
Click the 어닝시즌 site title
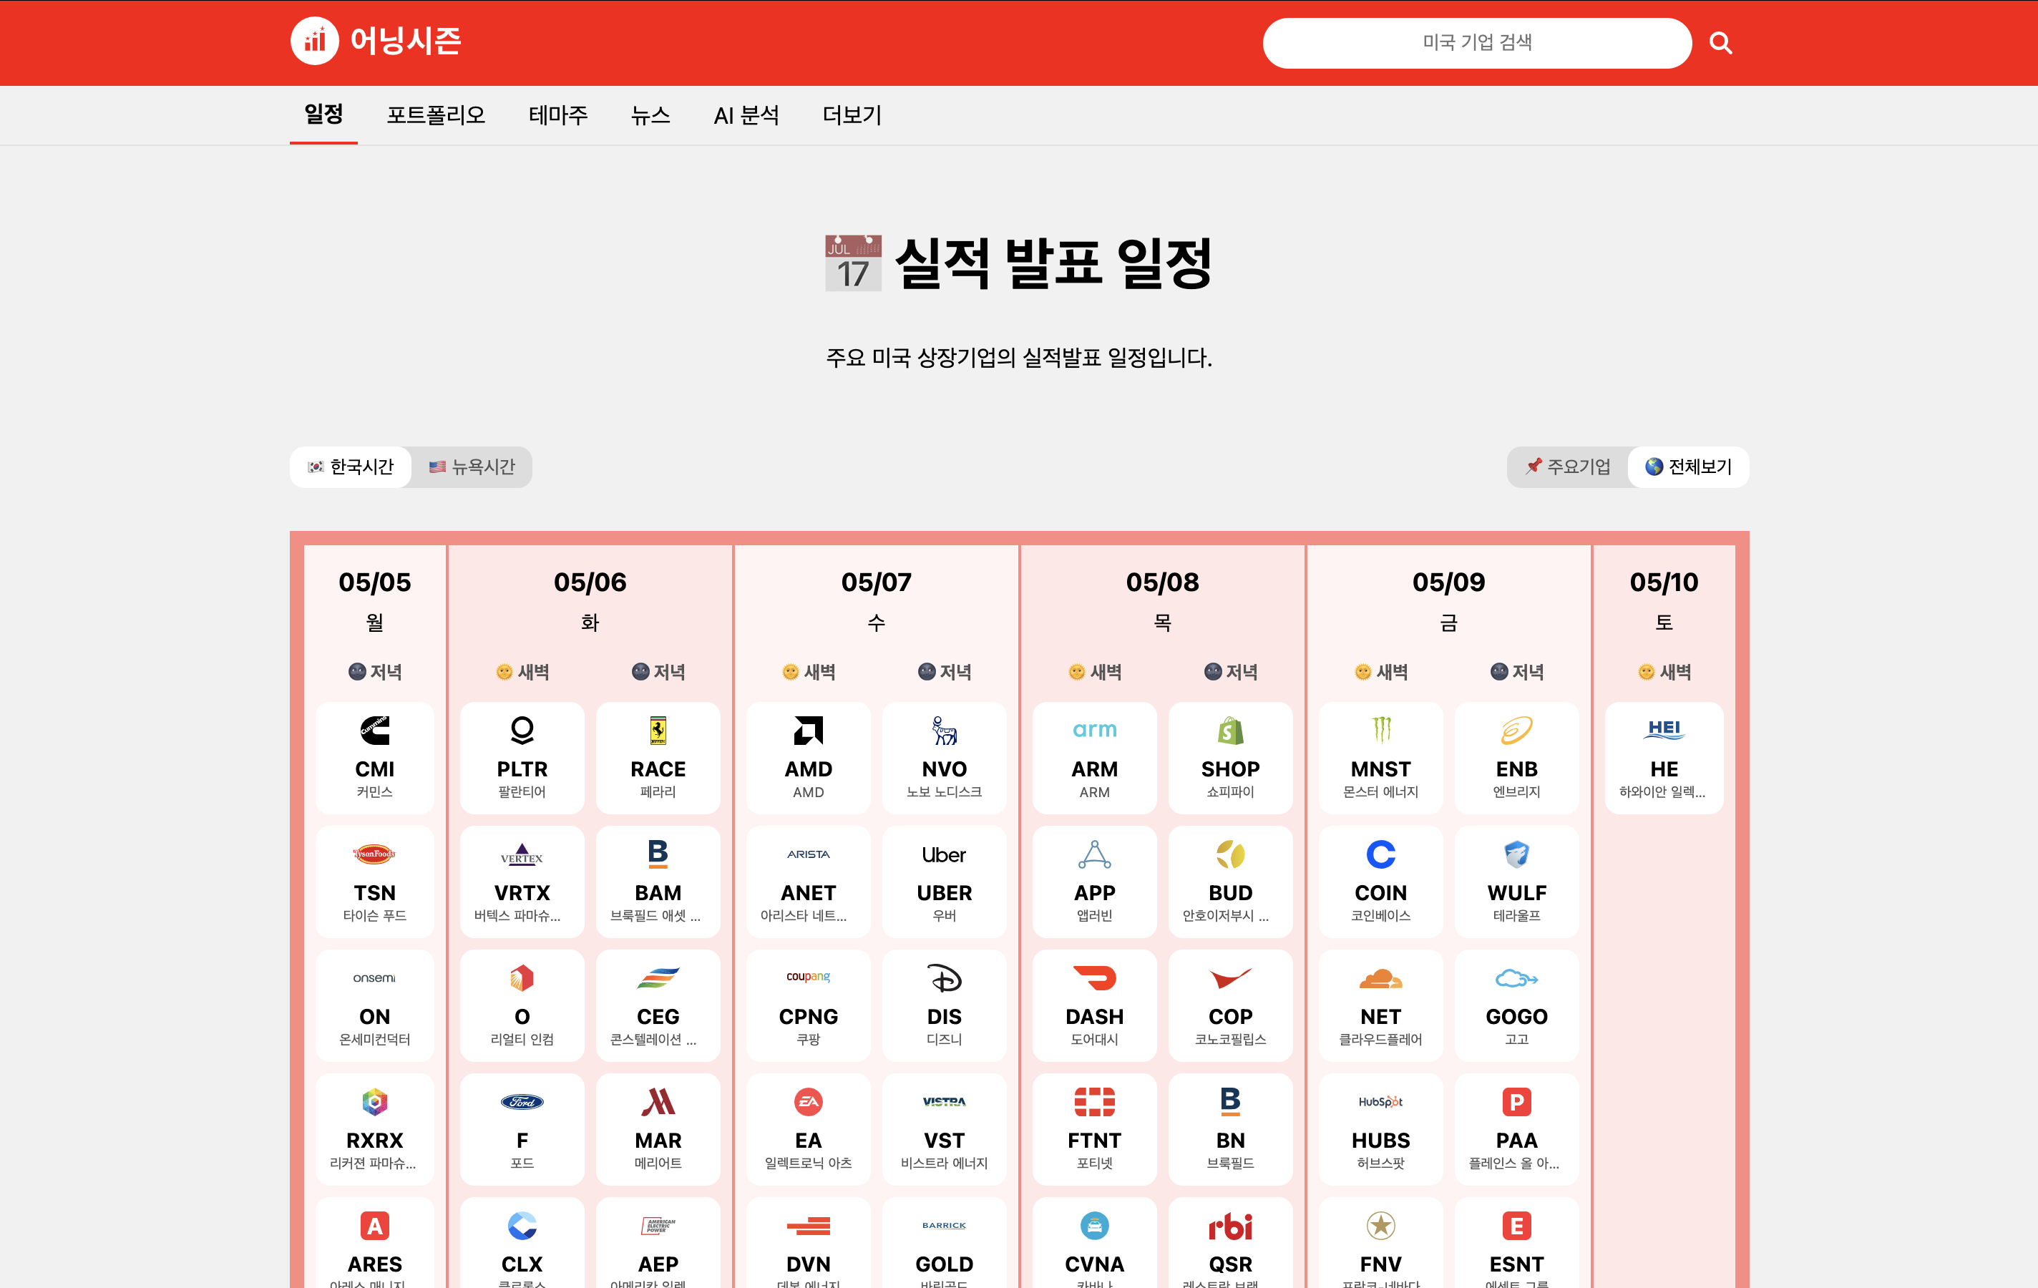406,41
